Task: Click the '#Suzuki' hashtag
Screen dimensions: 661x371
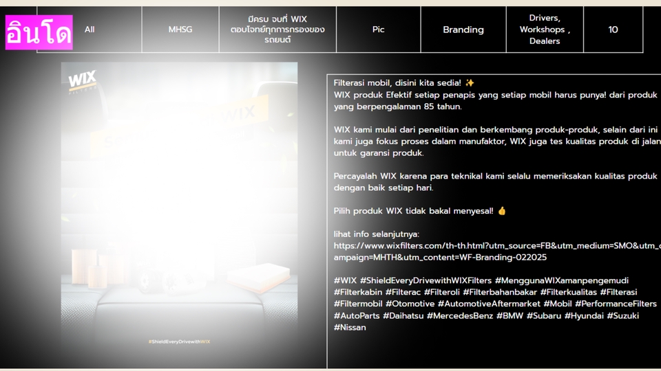Action: pos(623,316)
